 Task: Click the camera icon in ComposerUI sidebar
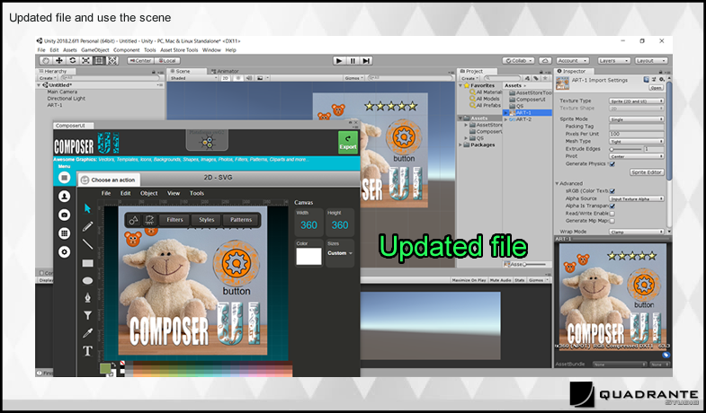click(x=65, y=215)
